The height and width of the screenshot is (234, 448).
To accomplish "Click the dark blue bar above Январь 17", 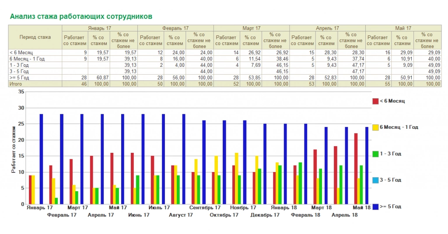I will (41, 159).
